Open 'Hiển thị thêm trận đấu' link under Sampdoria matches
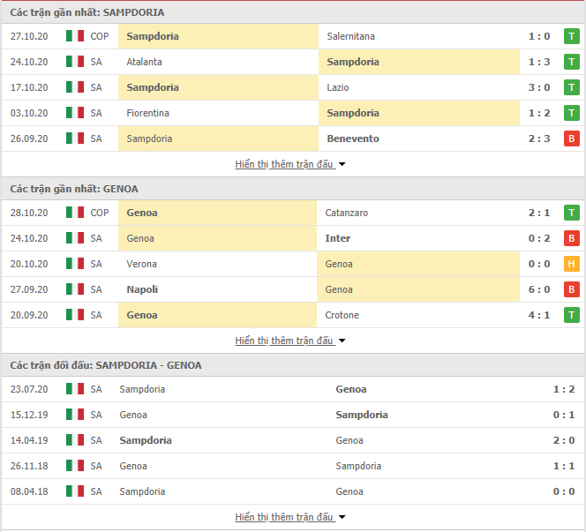This screenshot has height=532, width=586. coord(283,164)
